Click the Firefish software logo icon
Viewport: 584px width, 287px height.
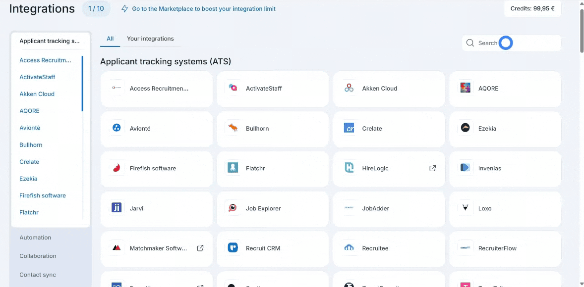coord(117,168)
